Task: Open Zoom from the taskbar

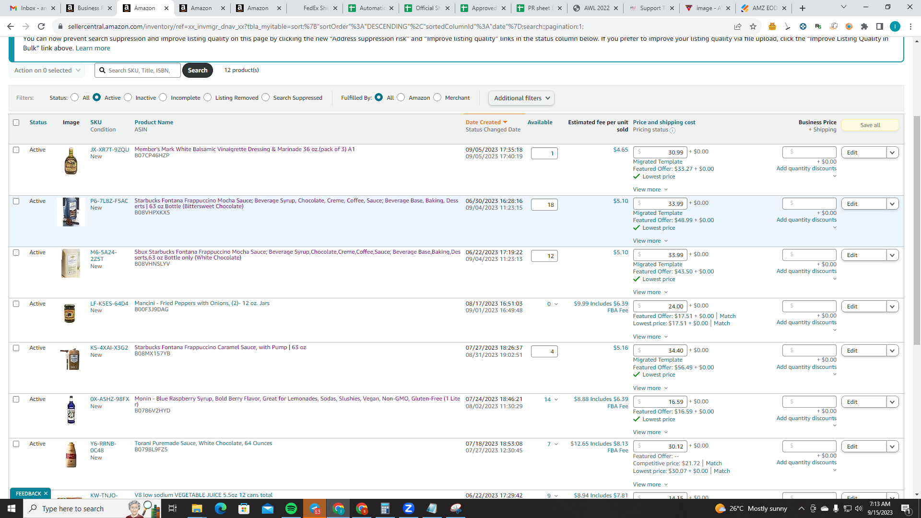Action: point(408,508)
